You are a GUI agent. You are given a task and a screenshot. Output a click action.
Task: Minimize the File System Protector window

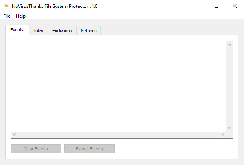(199, 6)
